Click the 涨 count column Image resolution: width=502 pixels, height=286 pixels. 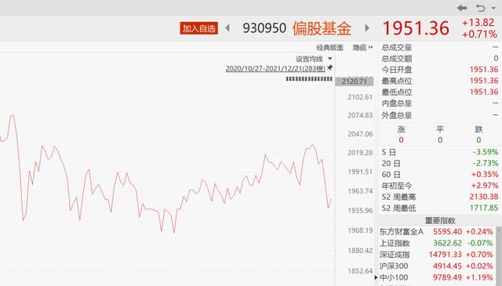click(401, 135)
